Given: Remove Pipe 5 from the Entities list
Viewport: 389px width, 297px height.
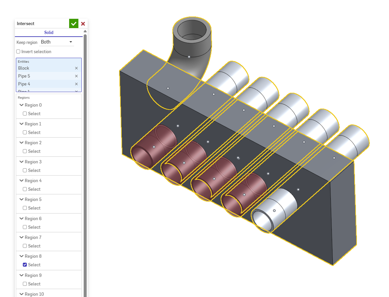Looking at the screenshot, I should [x=76, y=76].
